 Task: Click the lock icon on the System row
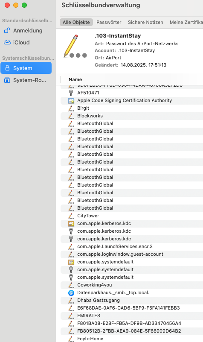pyautogui.click(x=7, y=68)
